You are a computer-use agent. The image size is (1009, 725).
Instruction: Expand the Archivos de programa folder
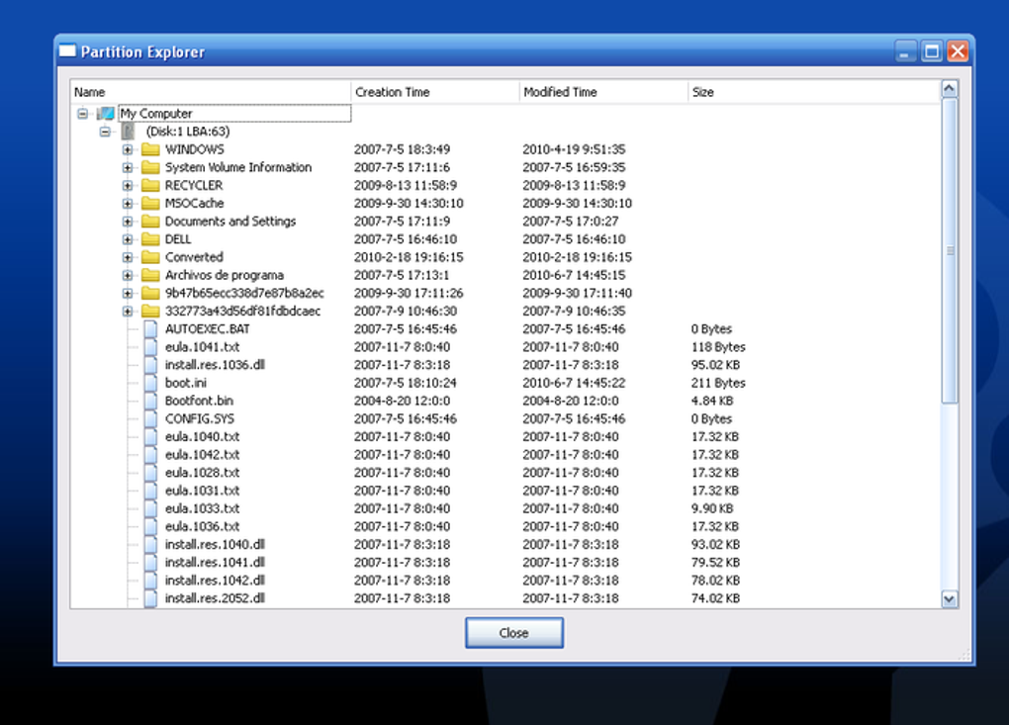point(127,275)
